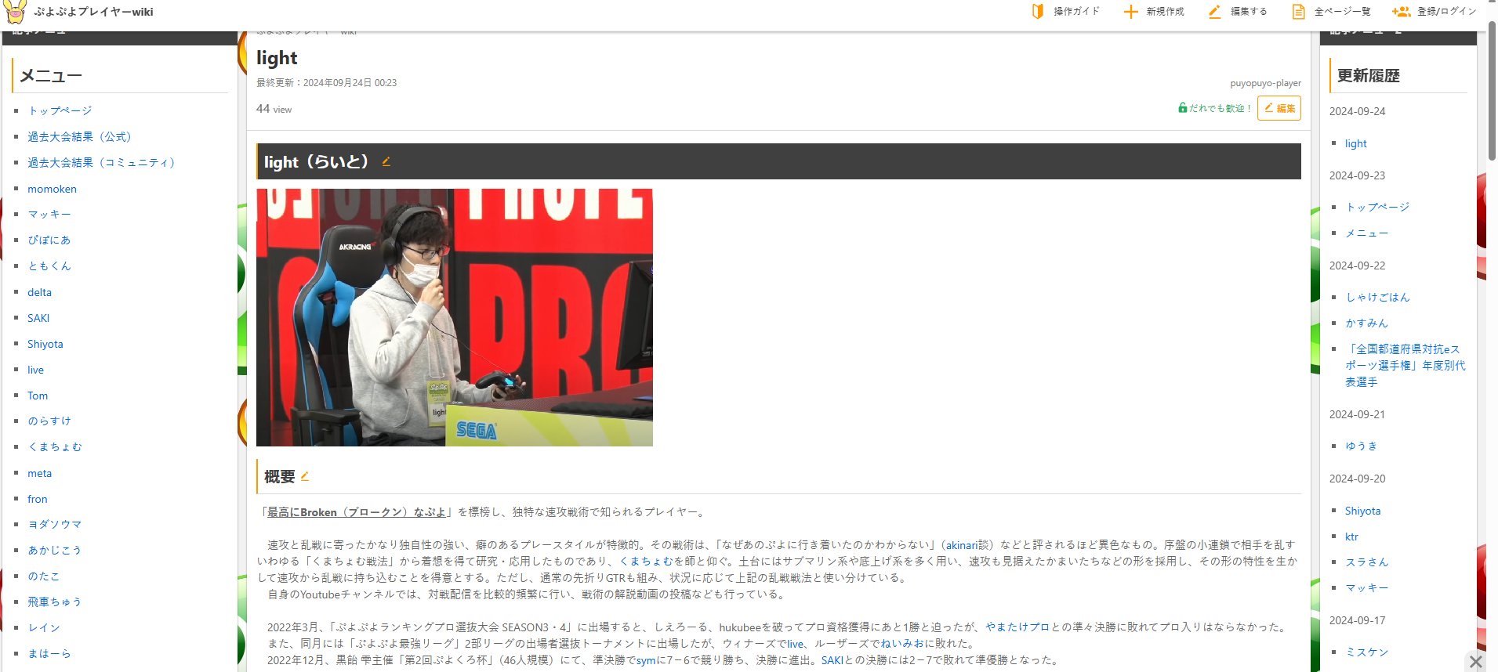1498x672 pixels.
Task: Open SAKI link in article text
Action: (x=832, y=660)
